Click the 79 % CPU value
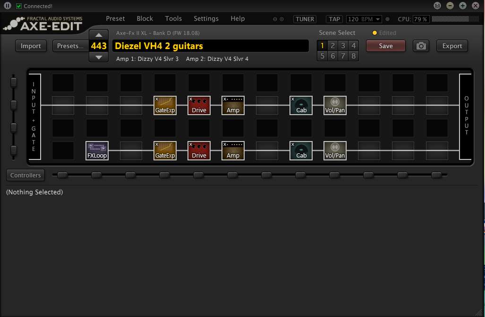The height and width of the screenshot is (317, 485). click(x=420, y=19)
